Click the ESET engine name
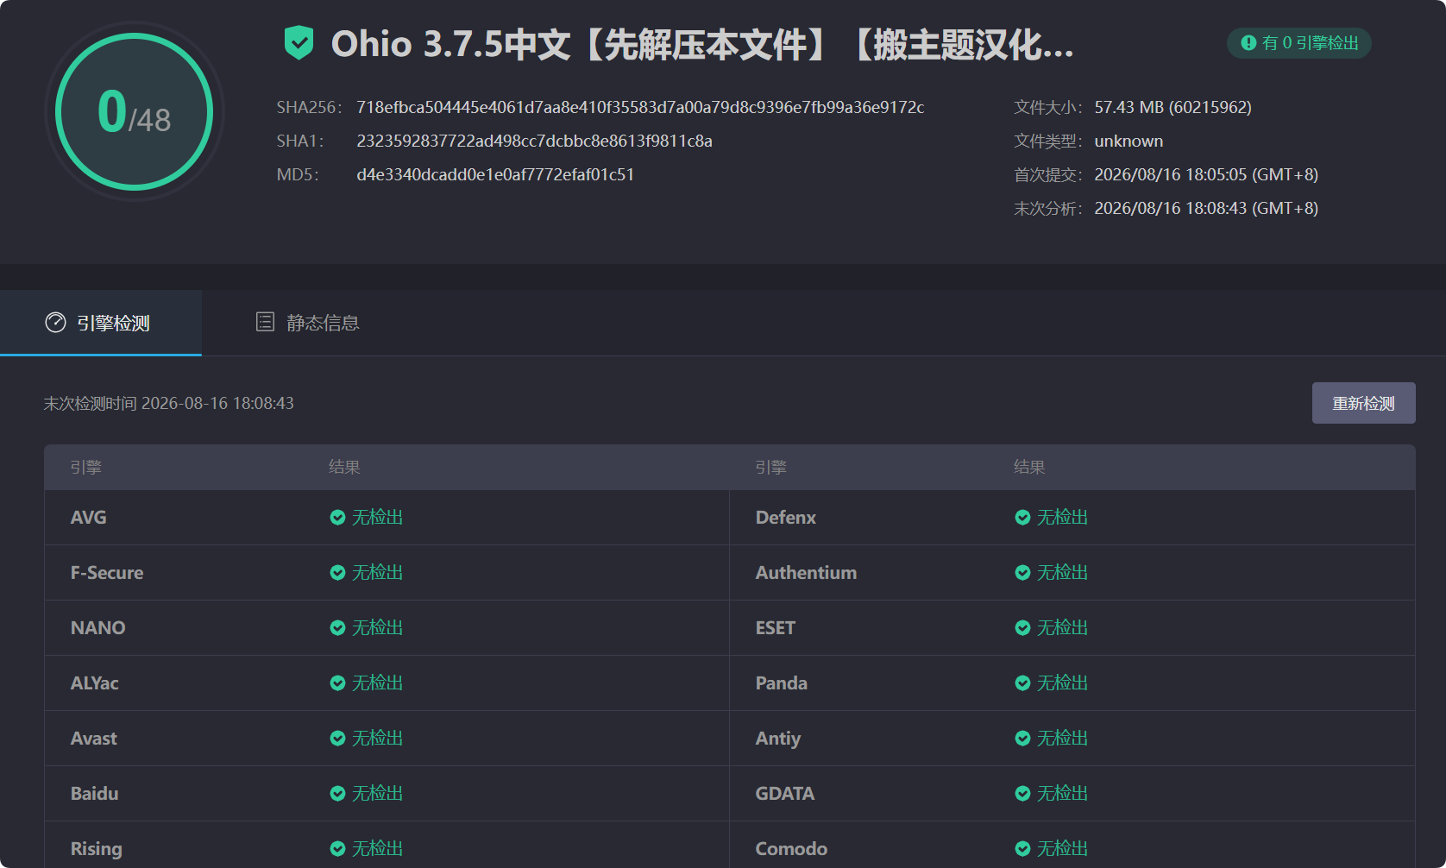1446x868 pixels. (776, 627)
